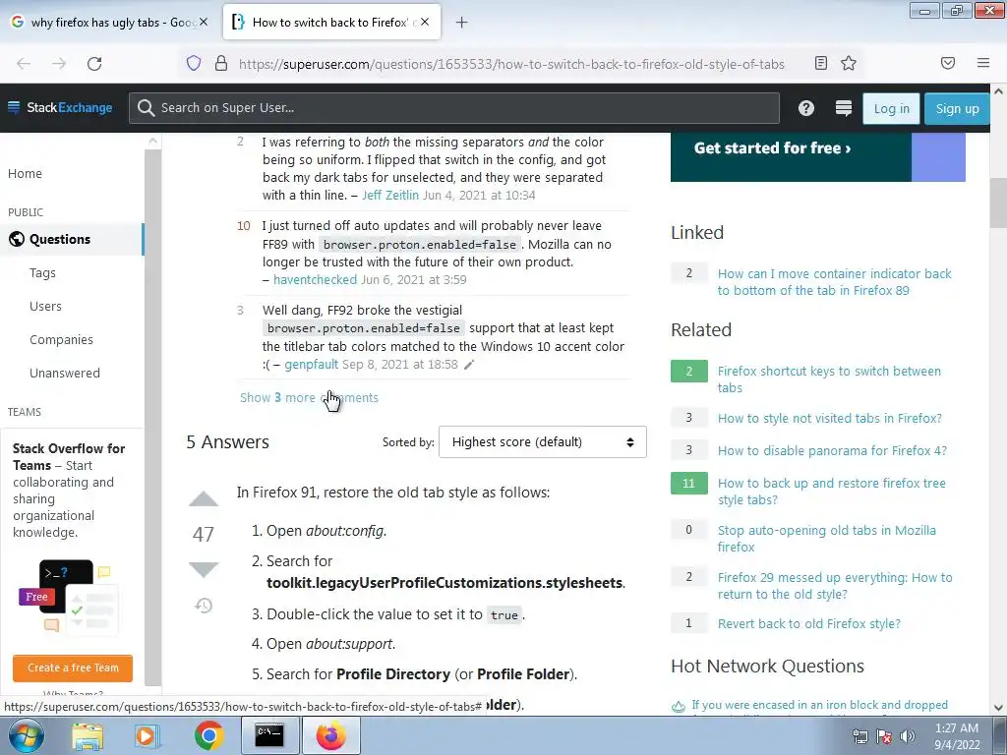
Task: Open a new tab with the plus button
Action: 461,23
